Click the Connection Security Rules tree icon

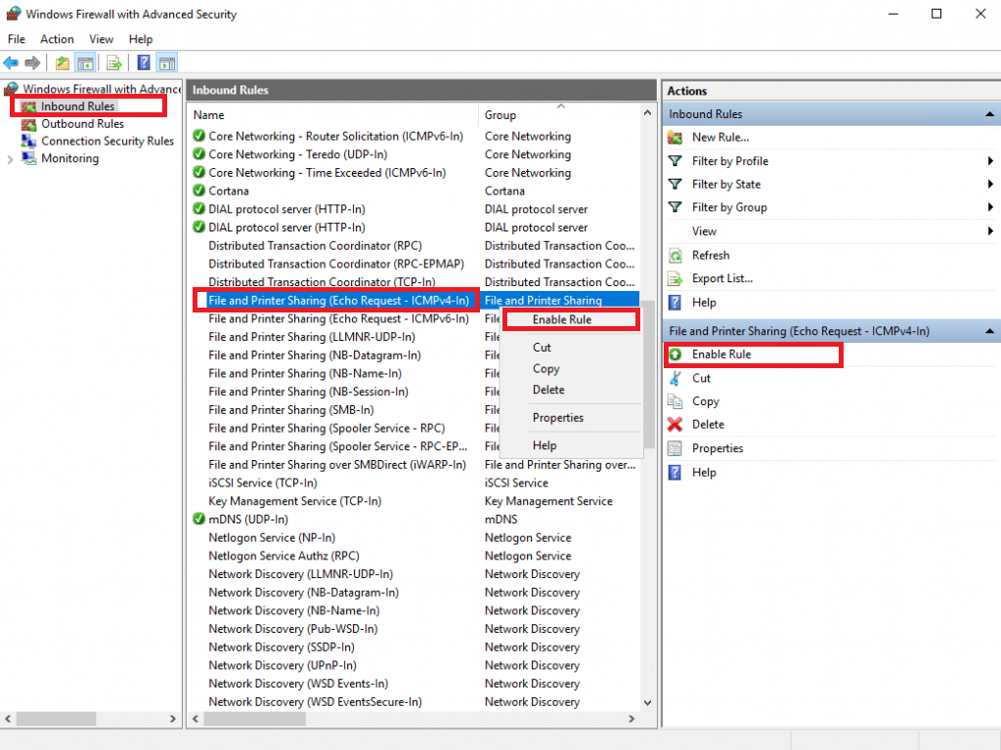[28, 141]
